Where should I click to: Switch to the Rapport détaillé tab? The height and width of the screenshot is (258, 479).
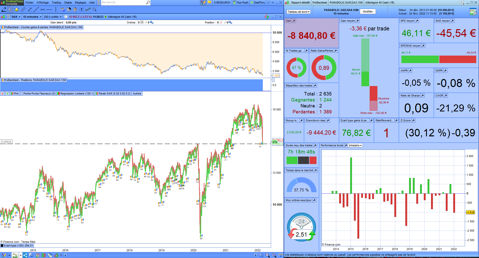click(x=300, y=2)
